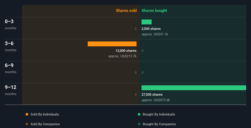Click the striped Sold By Companies legend icon

pyautogui.click(x=27, y=124)
